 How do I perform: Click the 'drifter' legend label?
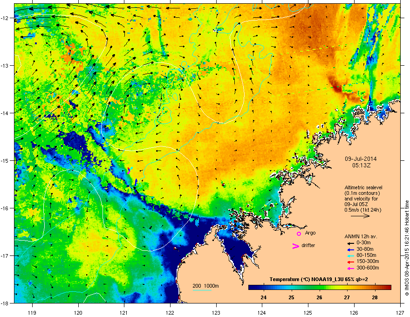[308, 245]
